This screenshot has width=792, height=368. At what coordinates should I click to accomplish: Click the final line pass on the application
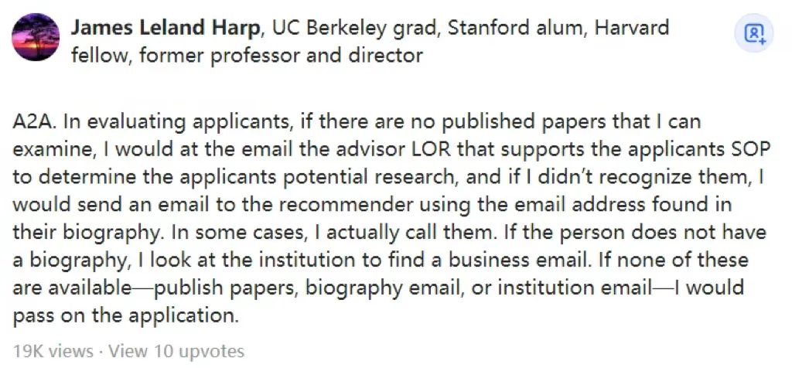(x=125, y=316)
